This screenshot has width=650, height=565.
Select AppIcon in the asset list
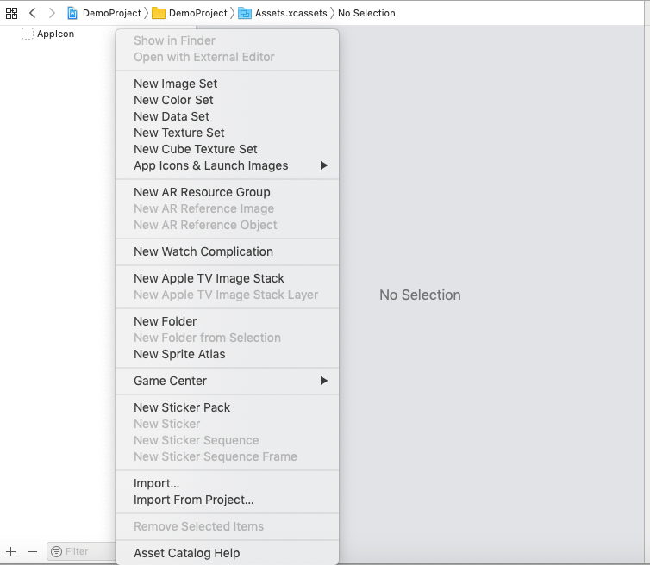[56, 34]
